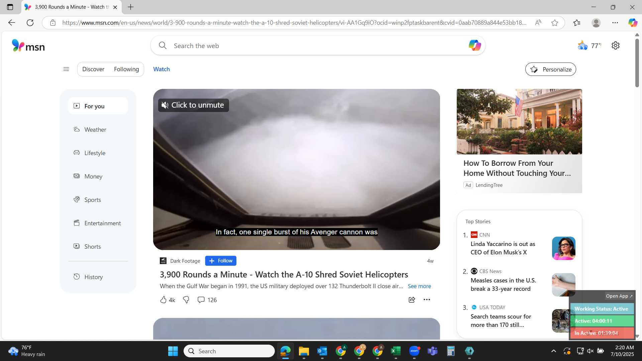Click the browser back arrow
The height and width of the screenshot is (361, 642).
[x=12, y=23]
